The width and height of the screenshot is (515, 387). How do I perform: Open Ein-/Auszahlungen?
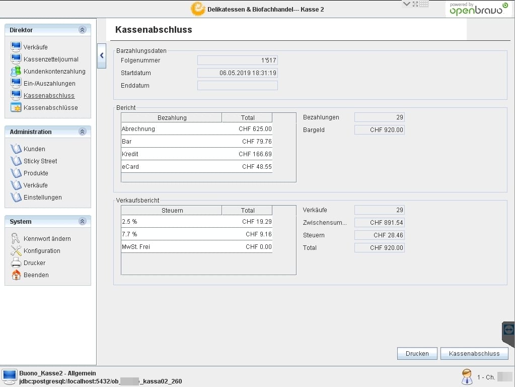[49, 84]
